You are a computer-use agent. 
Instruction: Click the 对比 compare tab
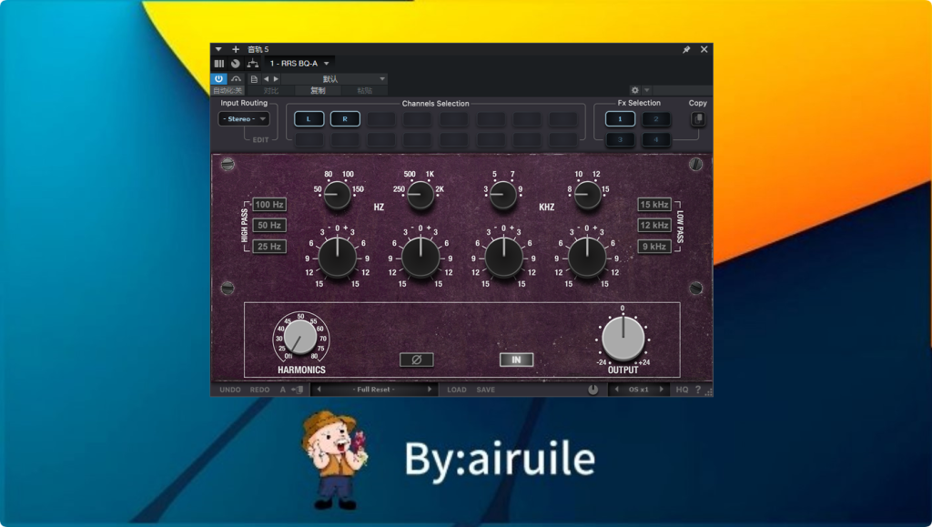(x=271, y=90)
